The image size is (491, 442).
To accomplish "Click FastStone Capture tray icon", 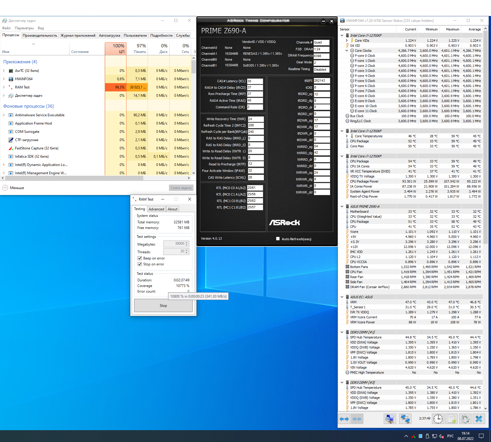I will [x=413, y=436].
